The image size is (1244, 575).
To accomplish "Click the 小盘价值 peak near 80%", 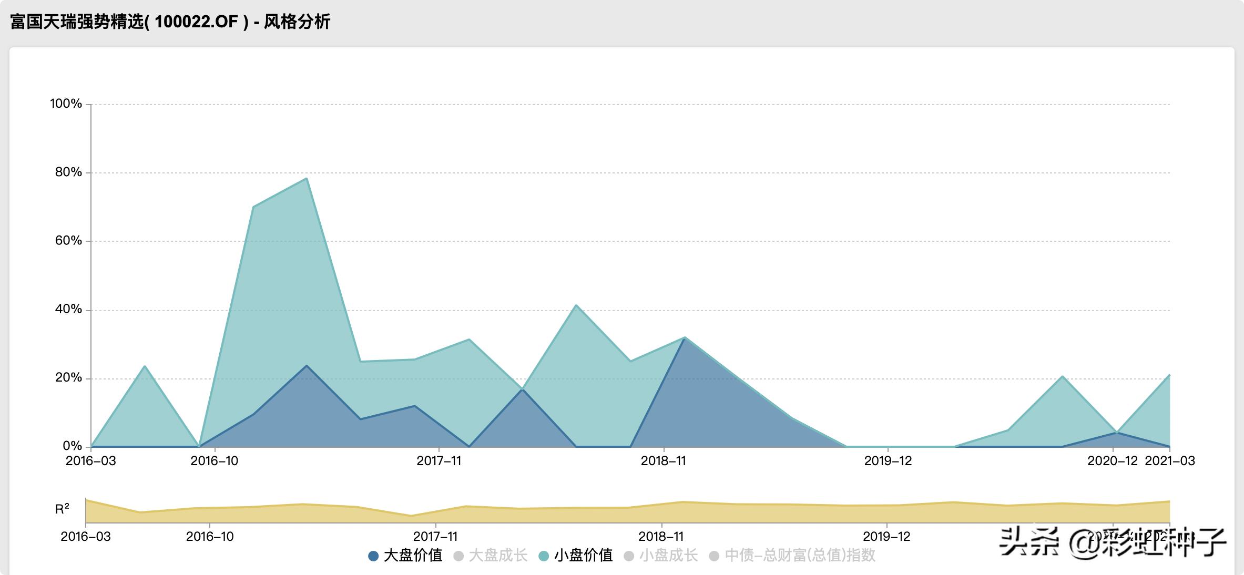I will [307, 179].
